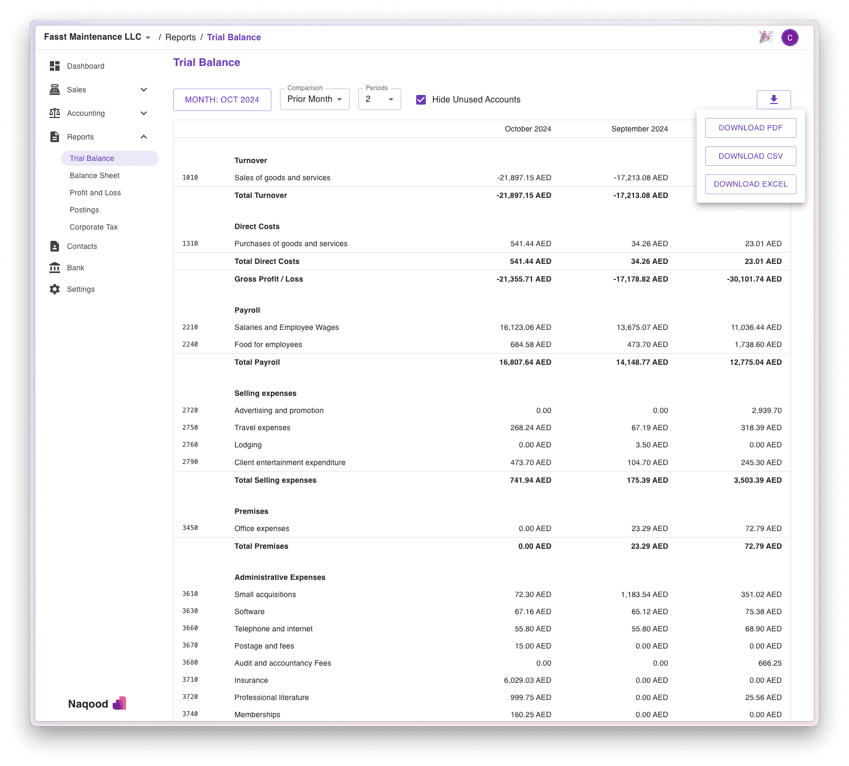Click the Download PDF button

[x=750, y=128]
